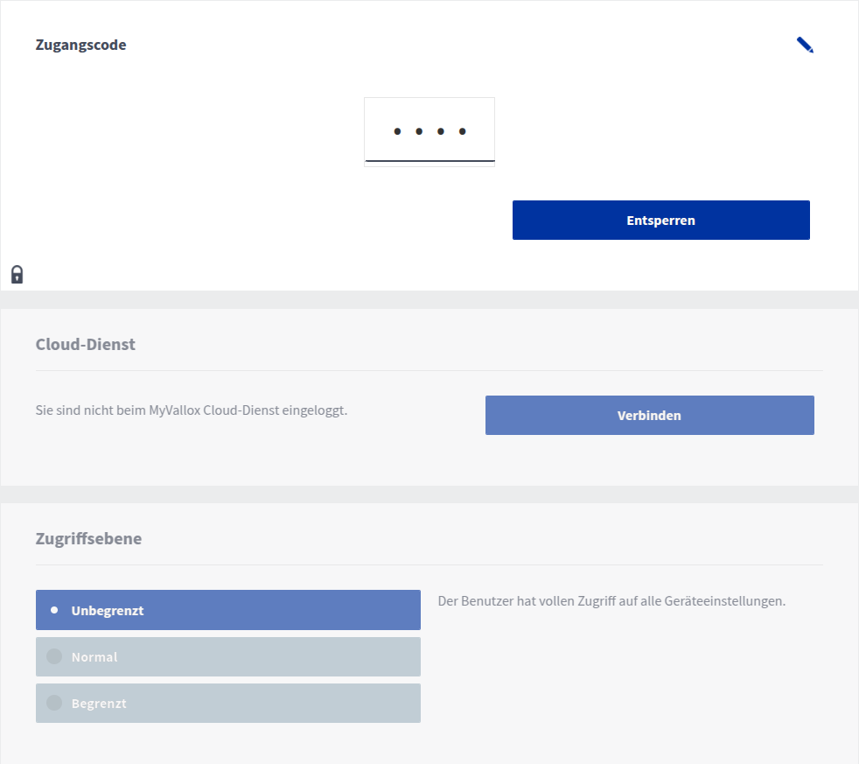Click the Cloud-Dienst section heading
The image size is (859, 764).
(x=86, y=345)
